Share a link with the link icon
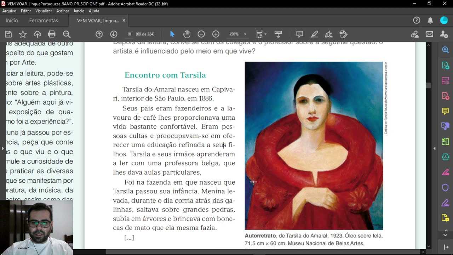Image resolution: width=453 pixels, height=255 pixels. pyautogui.click(x=415, y=34)
